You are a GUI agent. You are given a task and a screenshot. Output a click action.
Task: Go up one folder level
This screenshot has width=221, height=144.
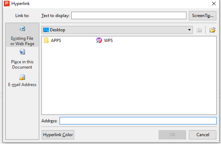(x=199, y=30)
